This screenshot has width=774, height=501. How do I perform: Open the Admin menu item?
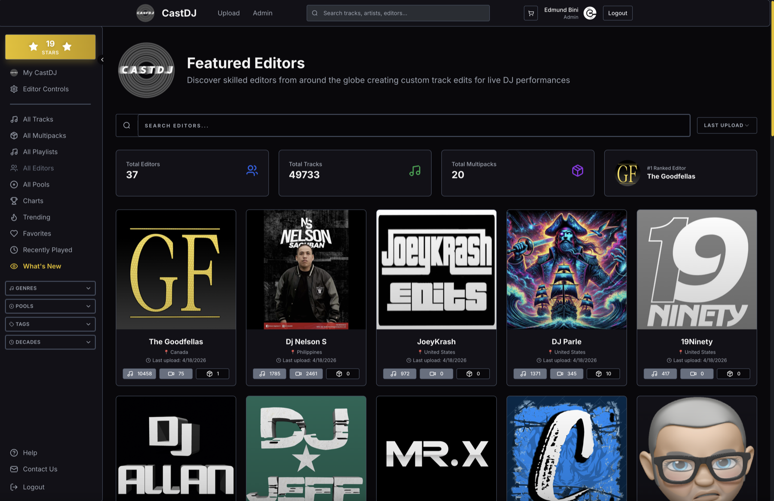tap(262, 13)
